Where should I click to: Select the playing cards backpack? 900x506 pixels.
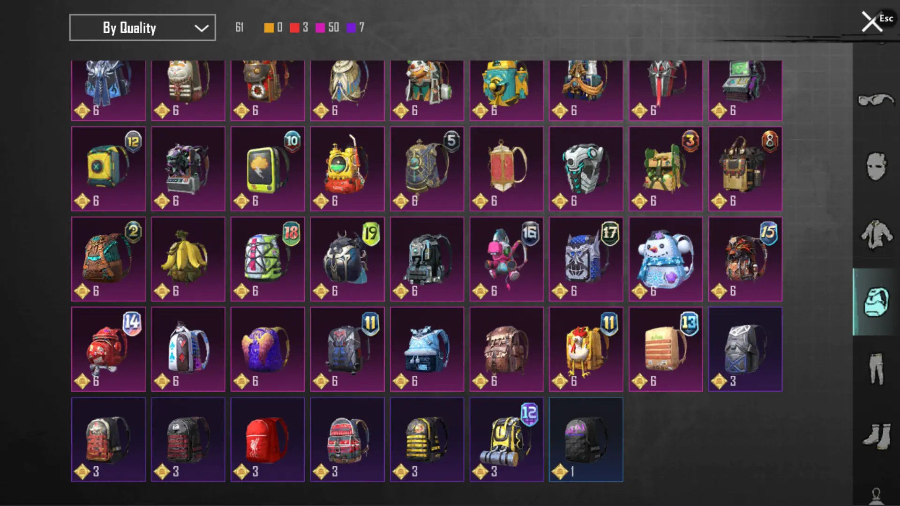[x=188, y=349]
